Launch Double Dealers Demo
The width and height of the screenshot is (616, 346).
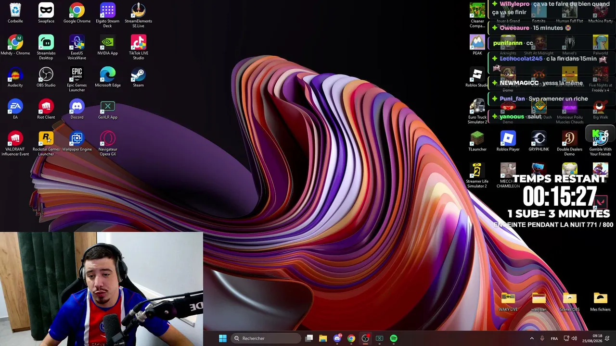tap(570, 143)
